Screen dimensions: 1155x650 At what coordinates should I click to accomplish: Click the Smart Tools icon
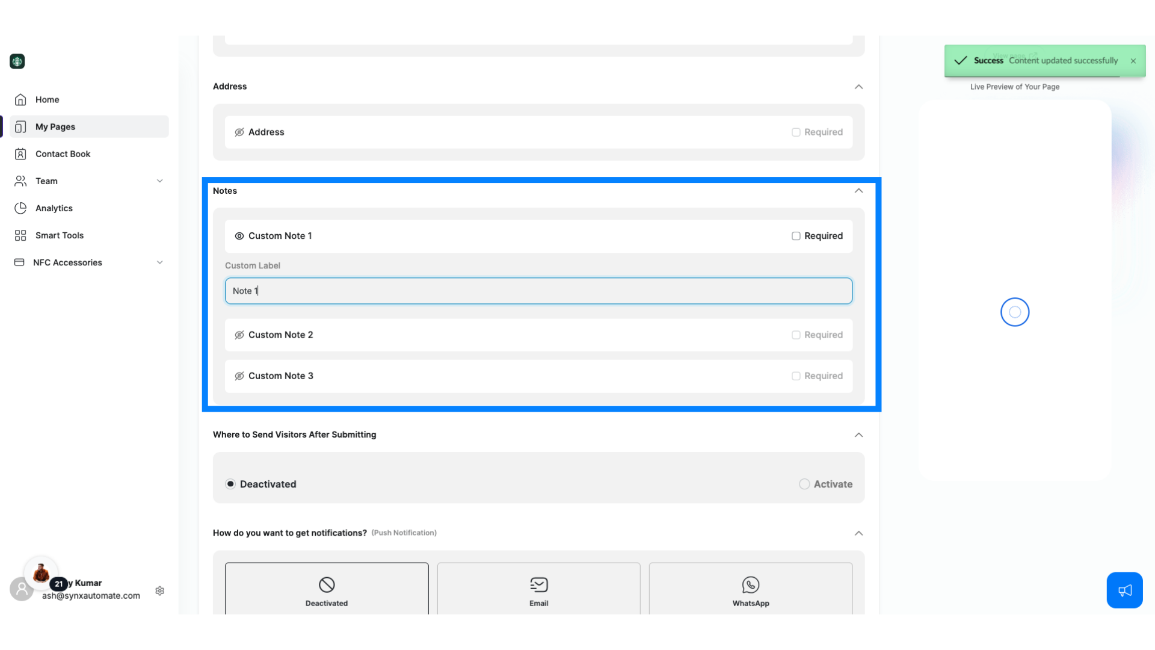[x=20, y=235]
